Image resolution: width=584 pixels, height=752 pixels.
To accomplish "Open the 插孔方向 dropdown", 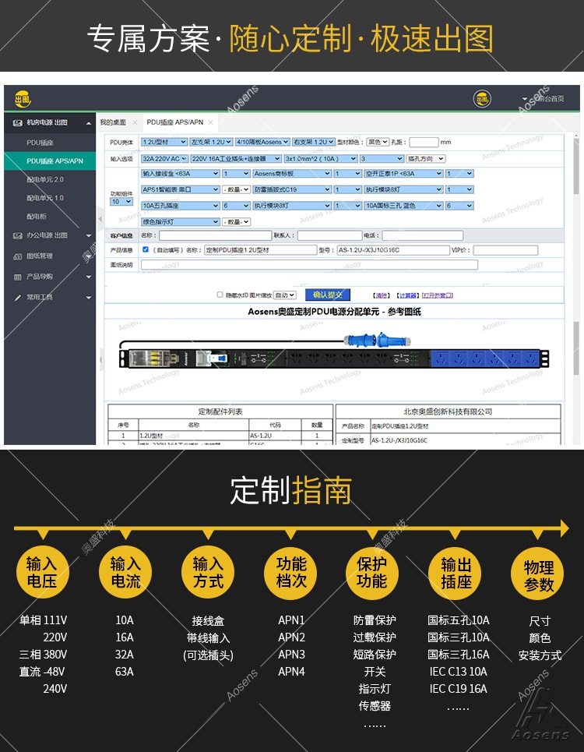I will click(x=426, y=158).
